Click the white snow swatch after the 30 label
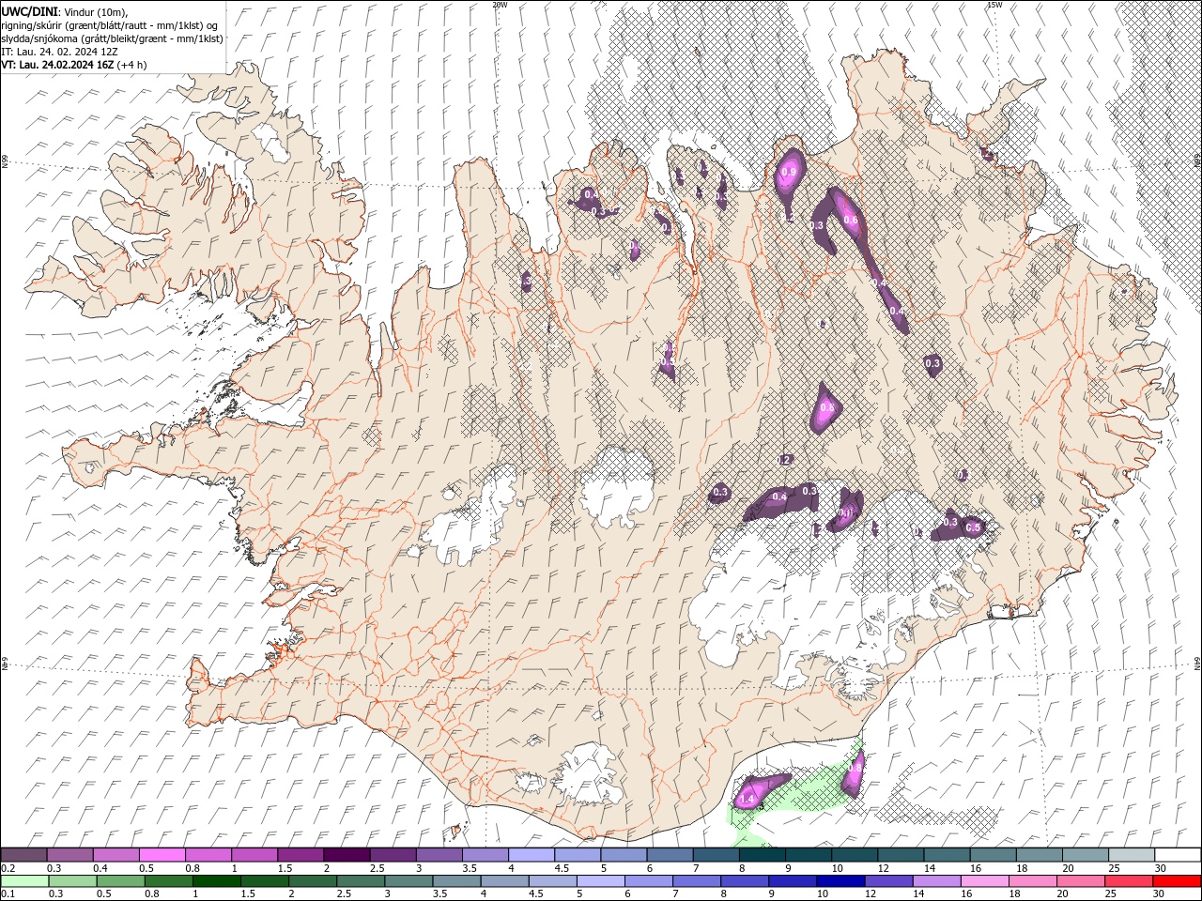This screenshot has width=1202, height=901. tap(1177, 855)
